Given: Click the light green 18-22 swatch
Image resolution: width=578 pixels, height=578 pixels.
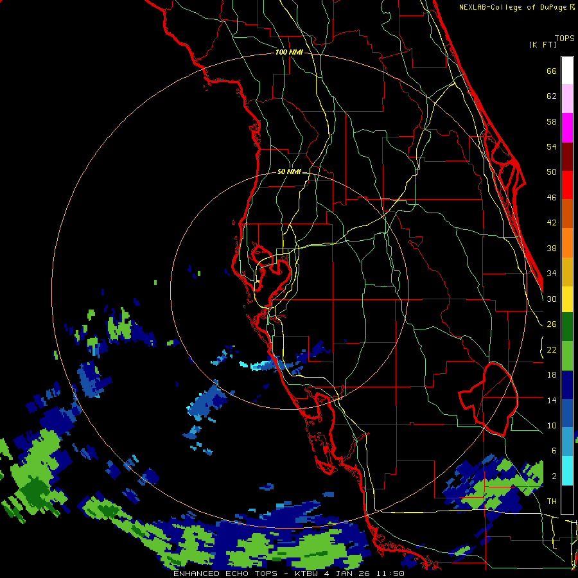Looking at the screenshot, I should click(567, 355).
